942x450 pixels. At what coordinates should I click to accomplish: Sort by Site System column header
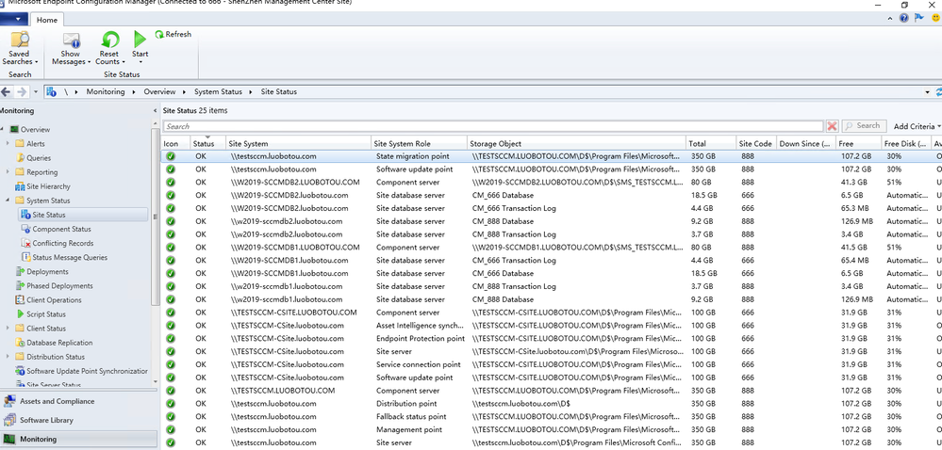tap(298, 143)
